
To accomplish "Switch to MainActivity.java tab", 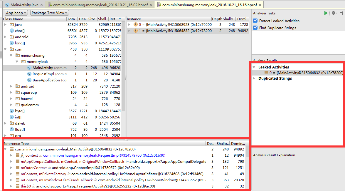I will (x=24, y=5).
